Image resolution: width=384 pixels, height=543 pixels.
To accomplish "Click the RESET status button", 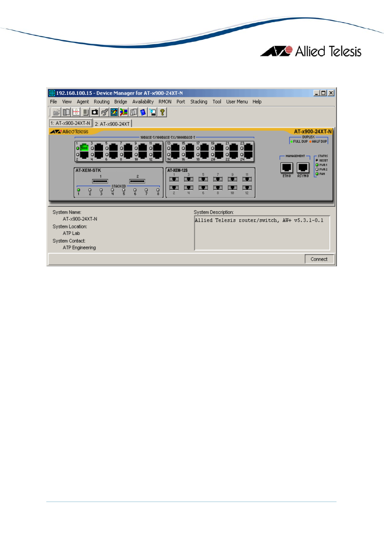I will pos(317,160).
